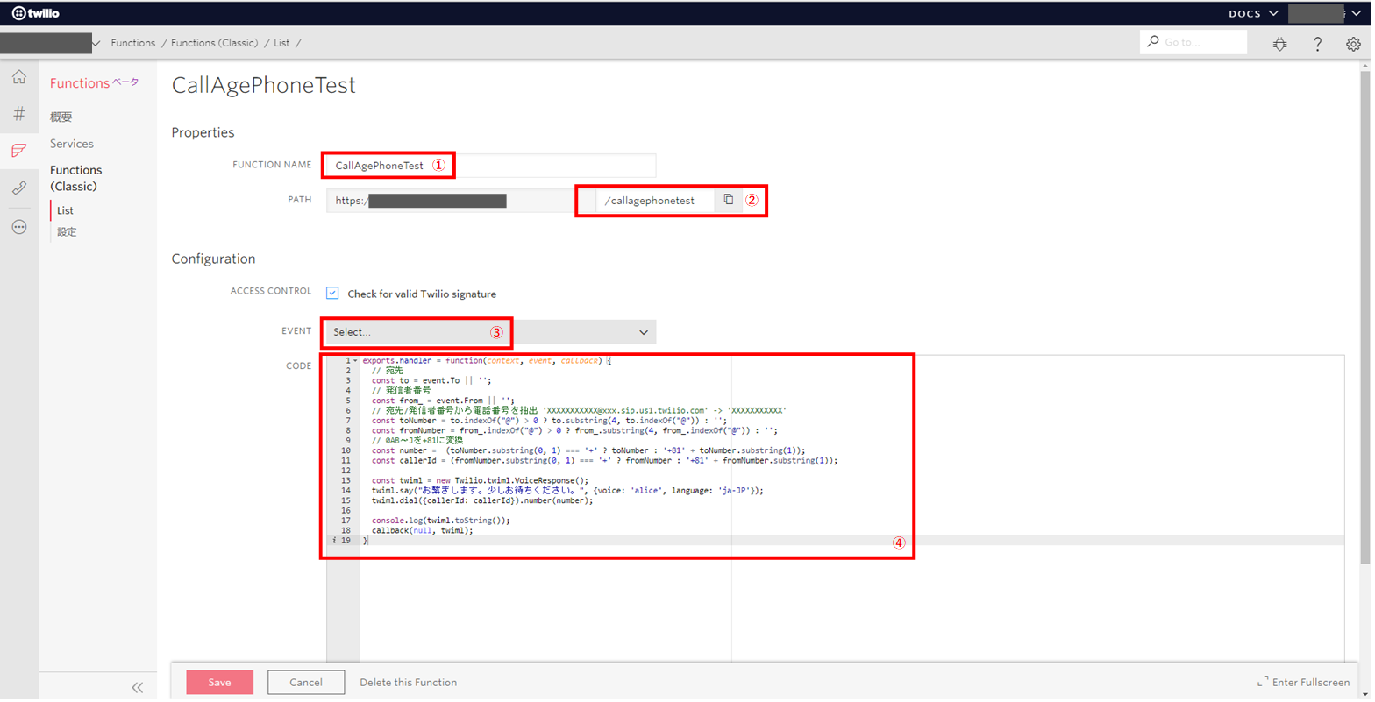
Task: Open the 概要 overview menu item
Action: 61,117
